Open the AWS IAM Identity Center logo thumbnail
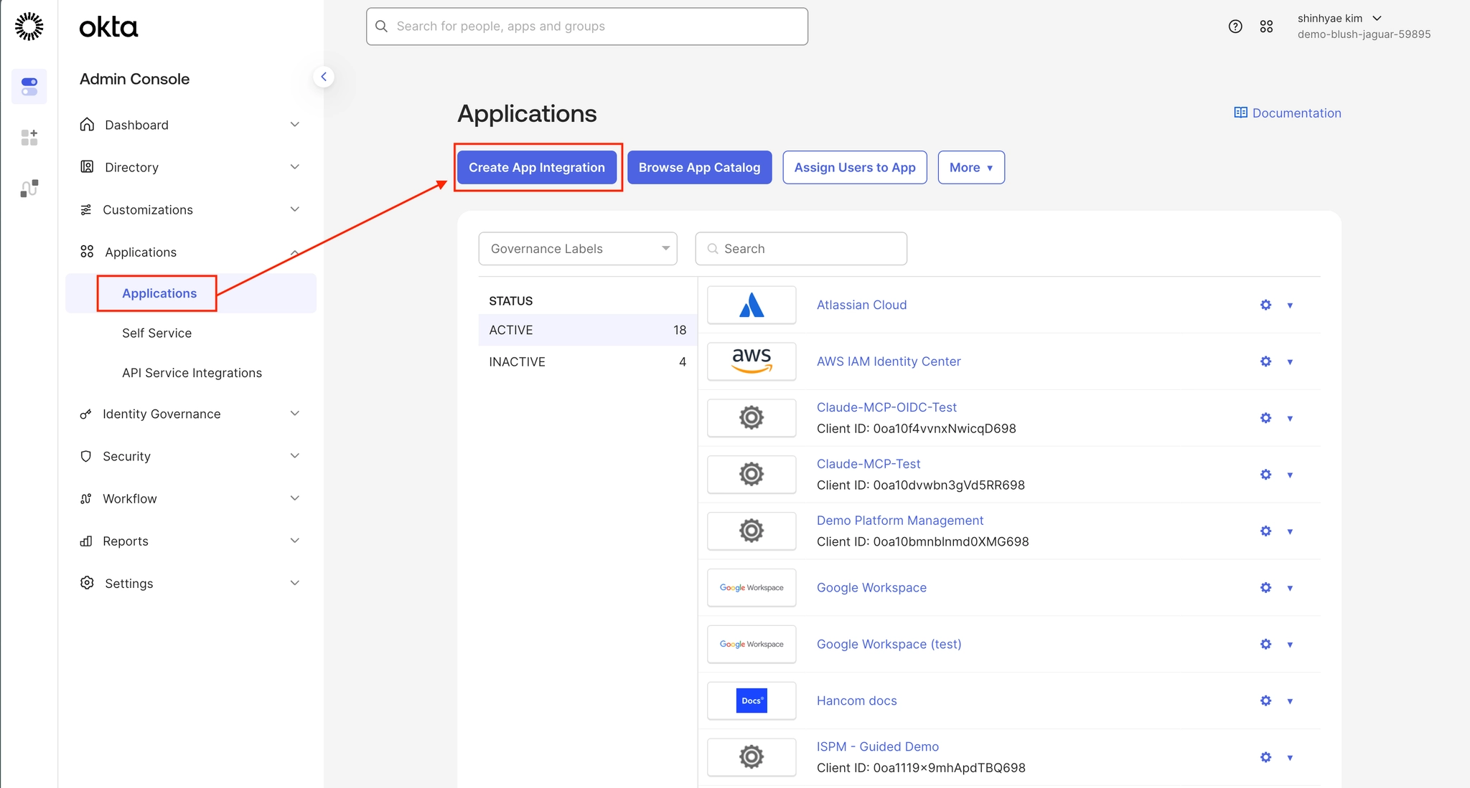Image resolution: width=1470 pixels, height=788 pixels. pos(752,361)
